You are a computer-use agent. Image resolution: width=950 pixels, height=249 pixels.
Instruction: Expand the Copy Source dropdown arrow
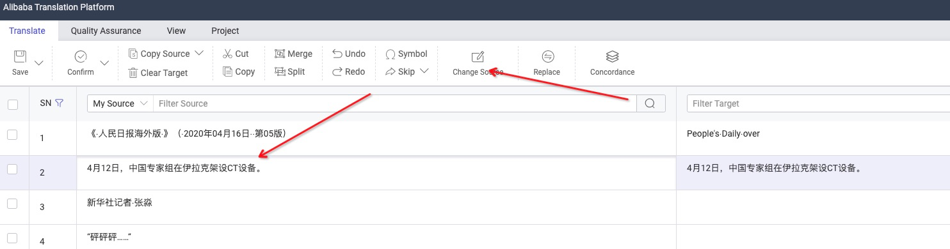198,53
